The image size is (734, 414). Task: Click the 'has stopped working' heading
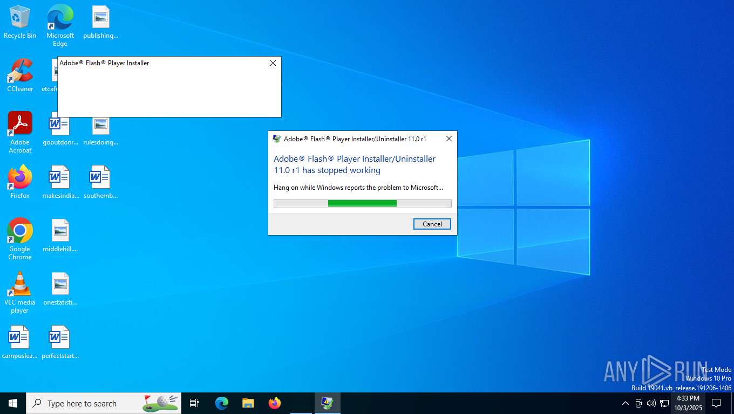pyautogui.click(x=355, y=164)
